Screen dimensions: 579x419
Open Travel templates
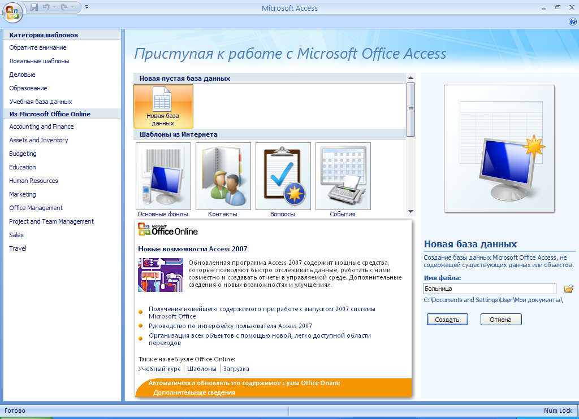[18, 248]
